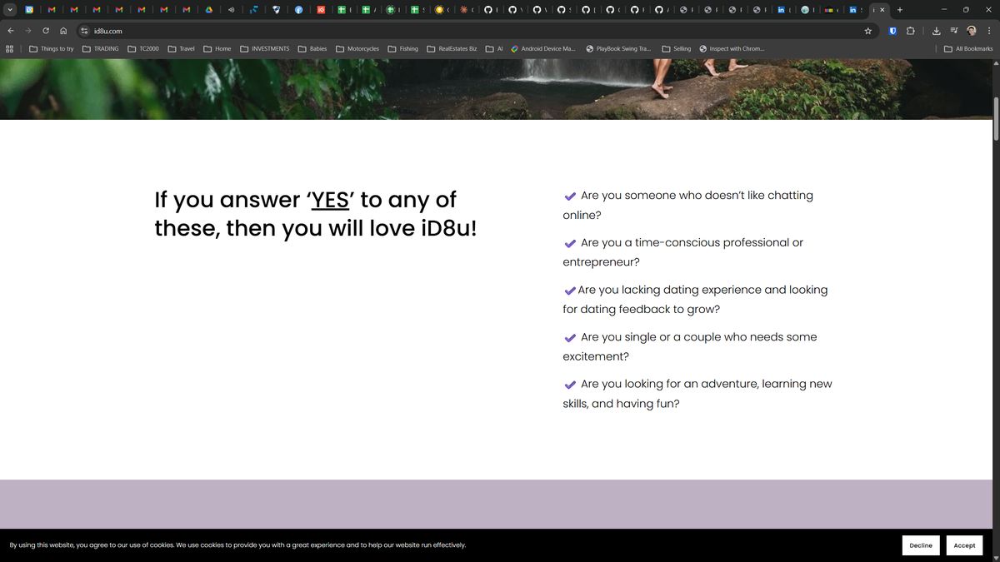Go forward to the next page

click(x=28, y=31)
